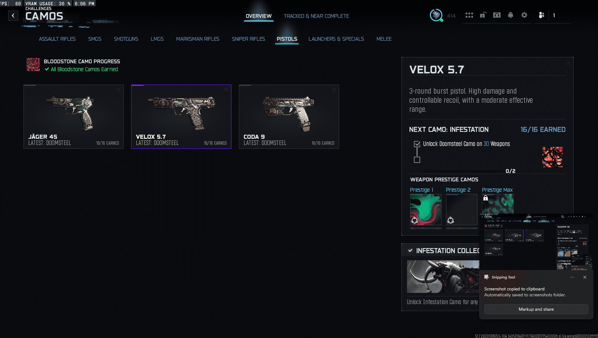Select the Prestige 1 camo swatch
The image size is (598, 338).
click(425, 210)
